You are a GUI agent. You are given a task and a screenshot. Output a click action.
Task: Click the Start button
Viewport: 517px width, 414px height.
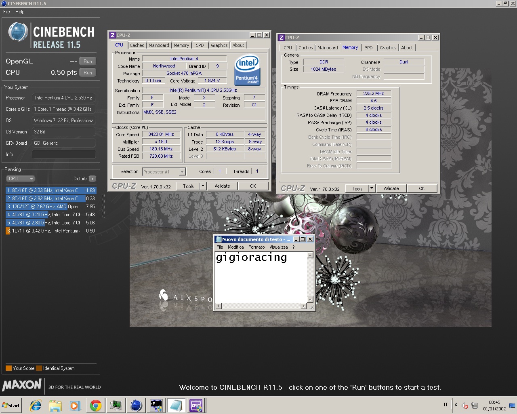11,406
